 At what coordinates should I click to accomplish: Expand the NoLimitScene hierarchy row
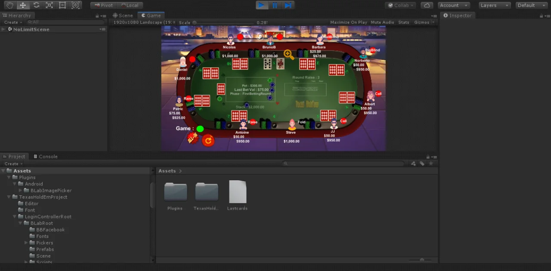pyautogui.click(x=3, y=29)
